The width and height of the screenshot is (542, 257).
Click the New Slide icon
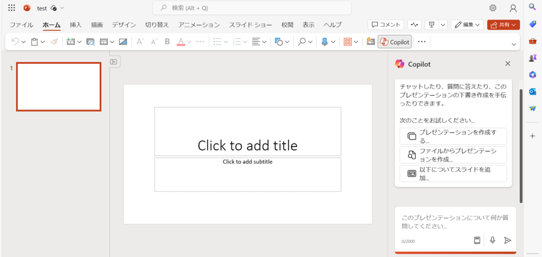click(71, 42)
